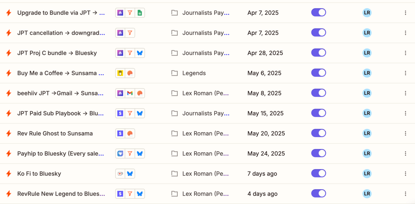The height and width of the screenshot is (204, 415).
Task: Open the three-dot menu for JPT Proj C bundle
Action: coord(405,53)
